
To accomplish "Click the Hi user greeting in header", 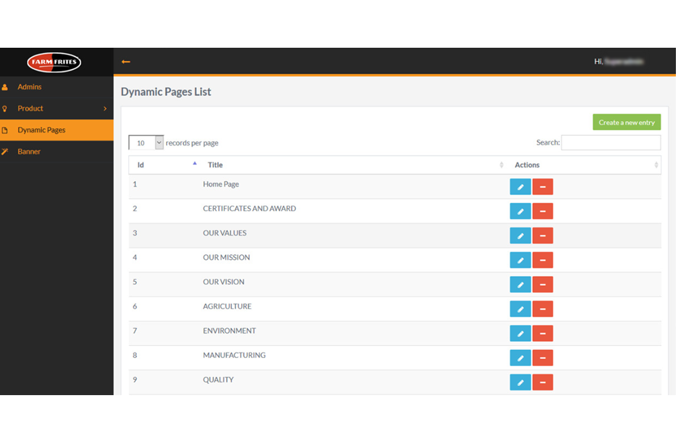I will point(618,61).
